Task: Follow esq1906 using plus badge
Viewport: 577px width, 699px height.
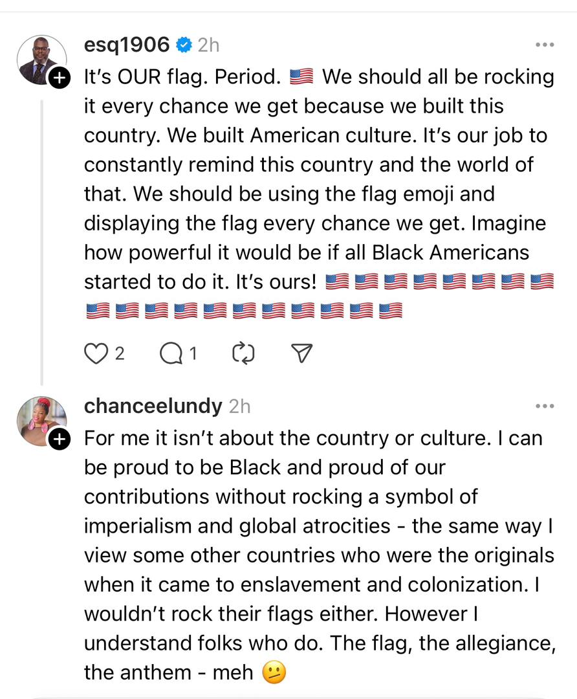Action: (x=59, y=78)
